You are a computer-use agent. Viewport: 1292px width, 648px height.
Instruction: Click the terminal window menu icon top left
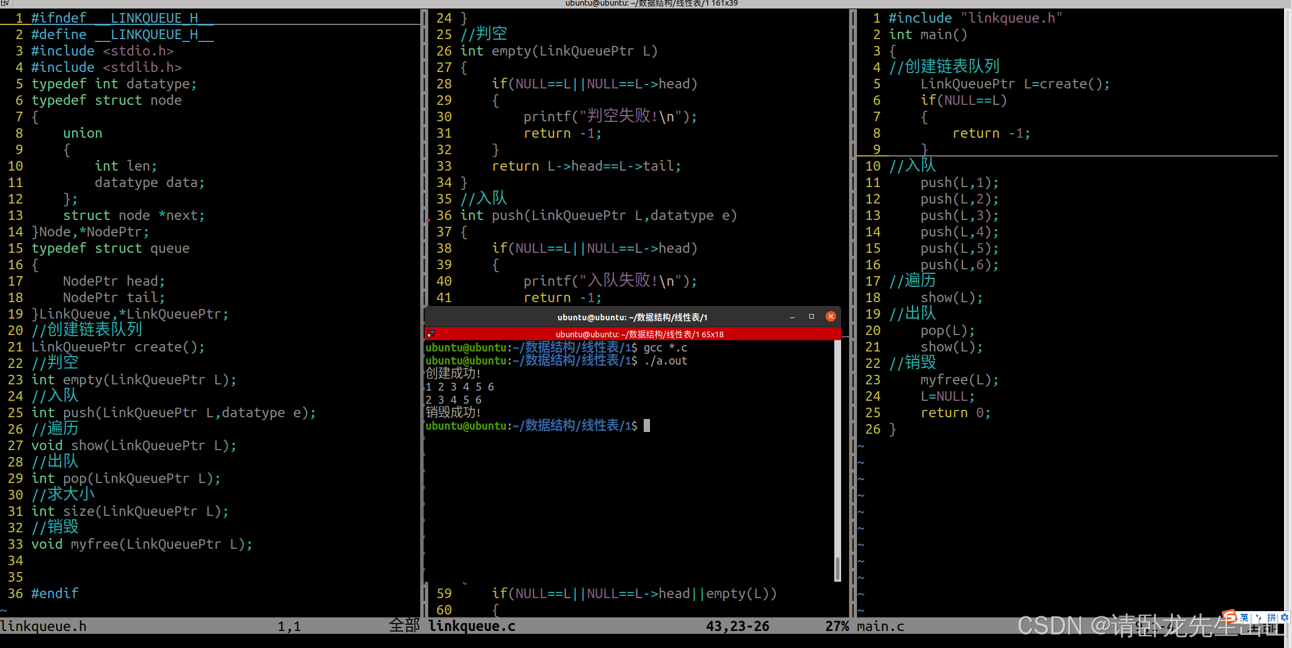coord(5,3)
